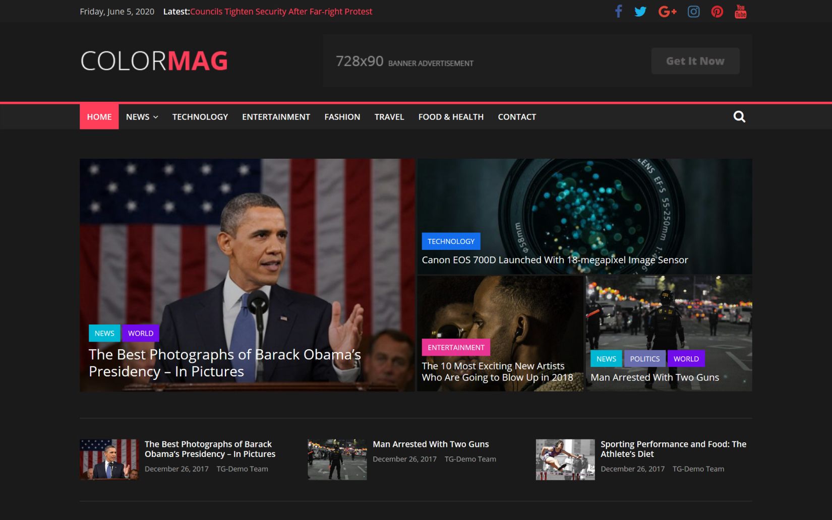The width and height of the screenshot is (832, 520).
Task: Visit the Instagram page via its icon
Action: pyautogui.click(x=693, y=11)
